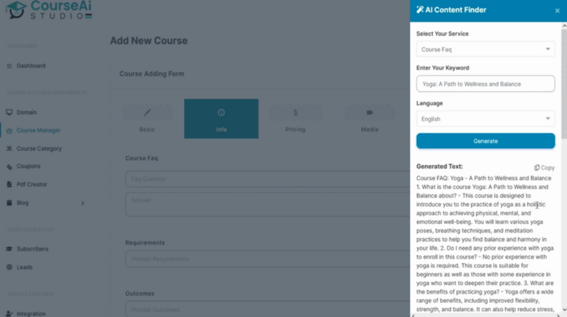Click the AI panel vertical scrollbar thumb
Viewport: 567px width, 317px height.
click(x=564, y=84)
